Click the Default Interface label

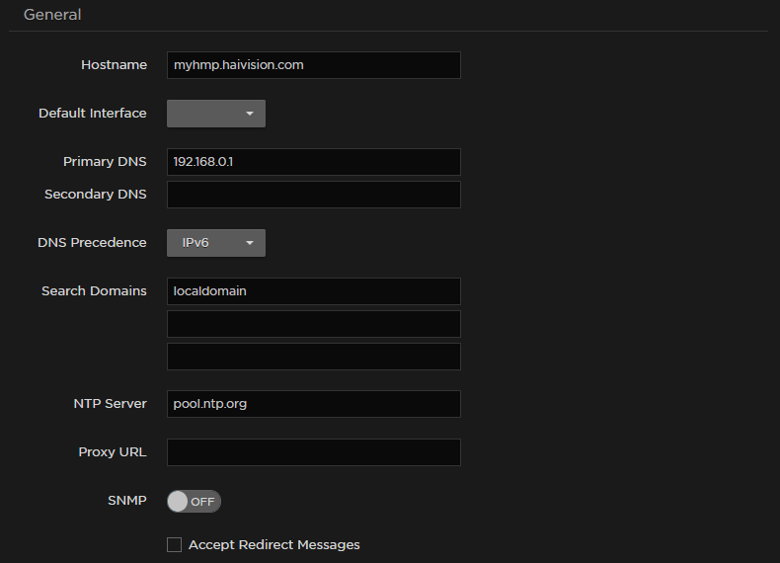point(92,113)
